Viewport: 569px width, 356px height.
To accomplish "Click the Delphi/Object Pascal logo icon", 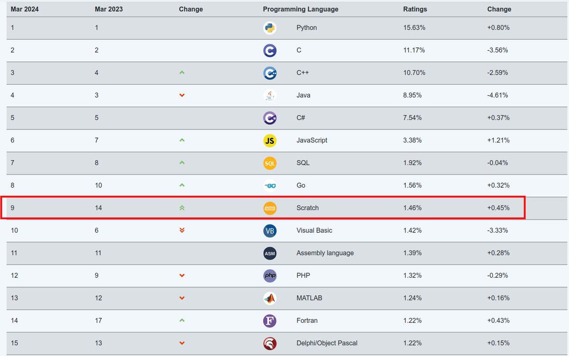I will click(x=270, y=343).
